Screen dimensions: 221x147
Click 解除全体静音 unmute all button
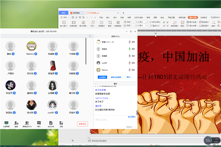pos(116,77)
